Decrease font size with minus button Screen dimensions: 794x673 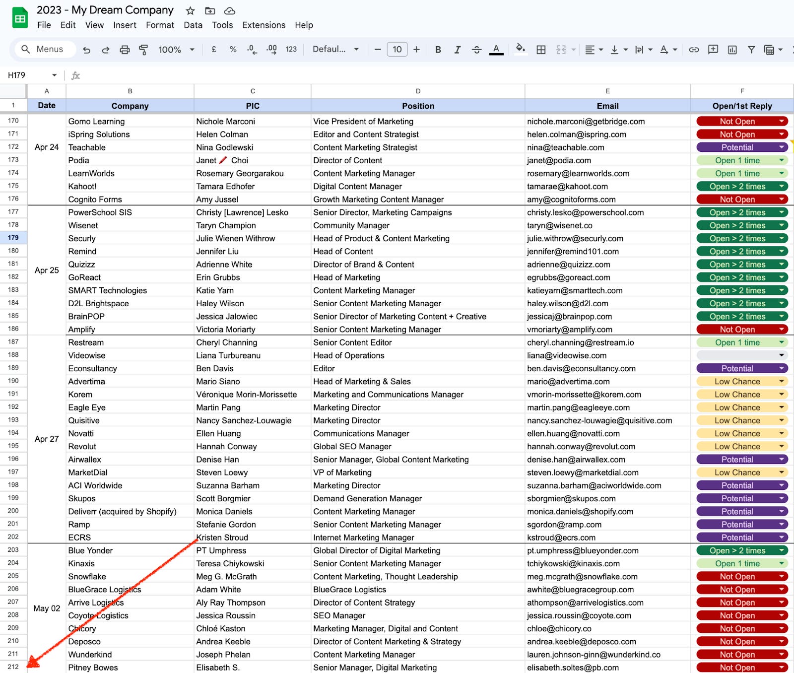point(378,49)
